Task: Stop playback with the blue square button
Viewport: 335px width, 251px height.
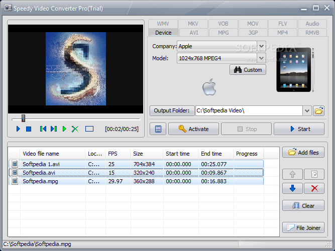Action: tap(29, 129)
